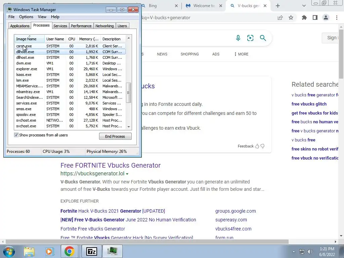Click process list vertical scrollbar thumb

pyautogui.click(x=129, y=93)
